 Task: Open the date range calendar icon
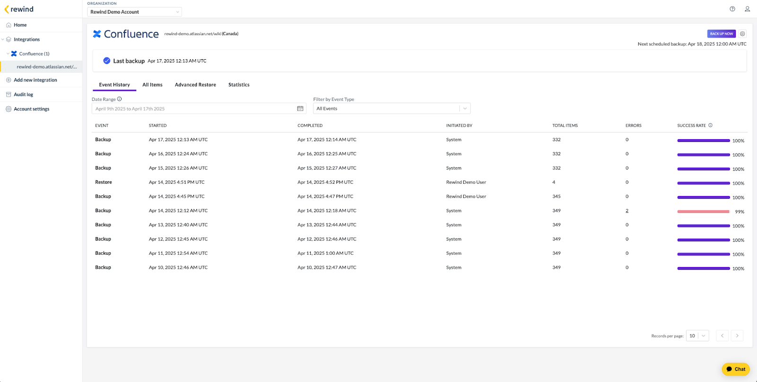300,108
